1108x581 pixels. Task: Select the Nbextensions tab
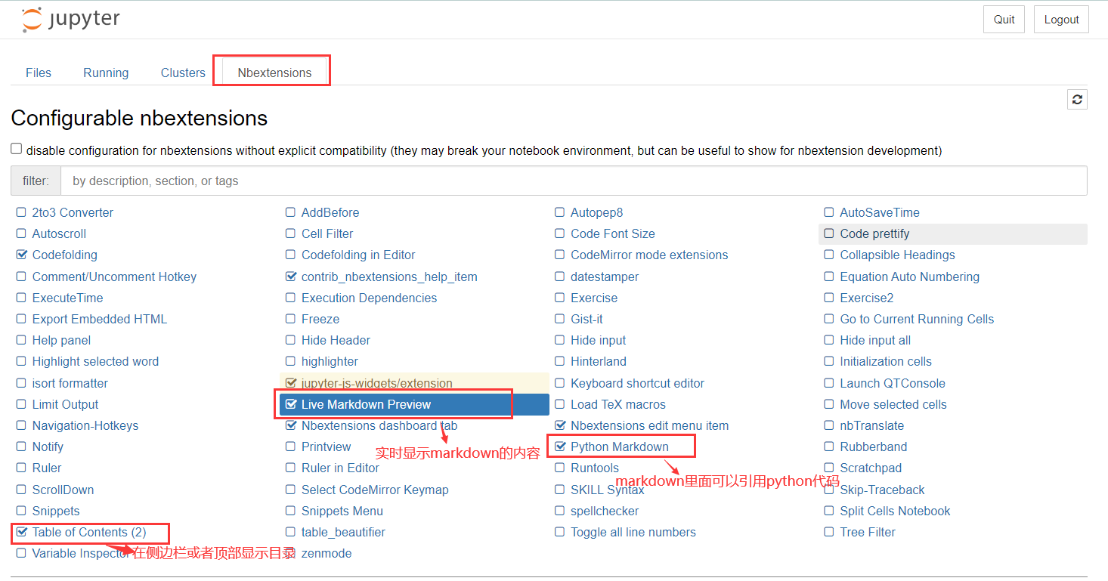[x=274, y=73]
